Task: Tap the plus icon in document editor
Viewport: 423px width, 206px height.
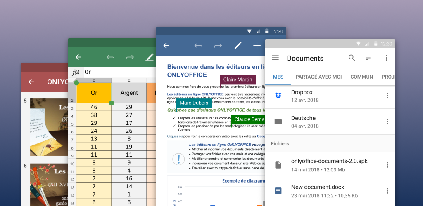Action: coord(257,46)
